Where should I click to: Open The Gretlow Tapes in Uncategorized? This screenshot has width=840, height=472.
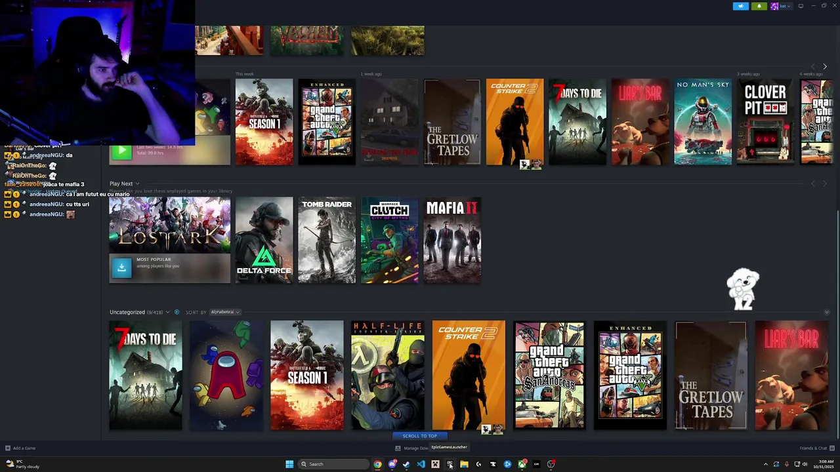pyautogui.click(x=711, y=375)
